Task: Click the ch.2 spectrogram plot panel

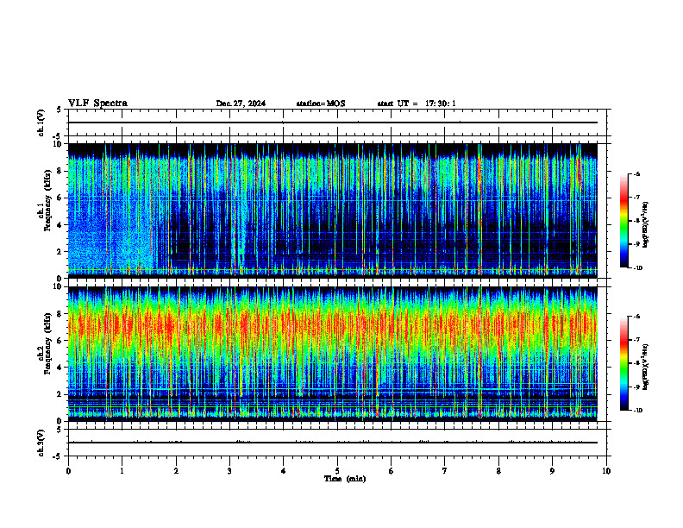Action: click(332, 354)
